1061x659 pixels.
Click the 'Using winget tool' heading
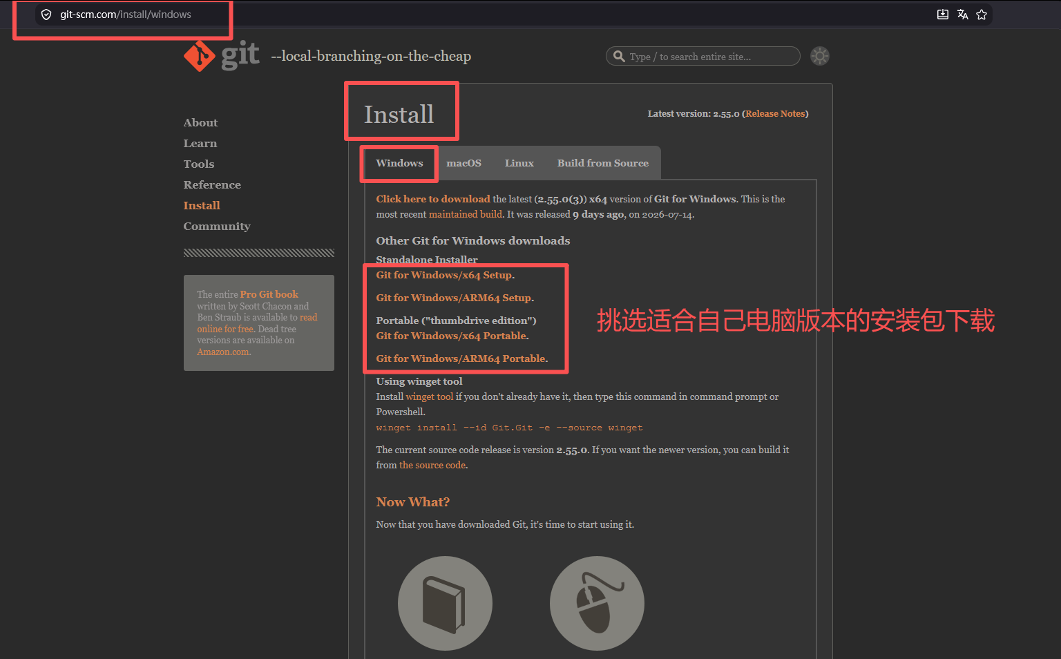point(419,381)
